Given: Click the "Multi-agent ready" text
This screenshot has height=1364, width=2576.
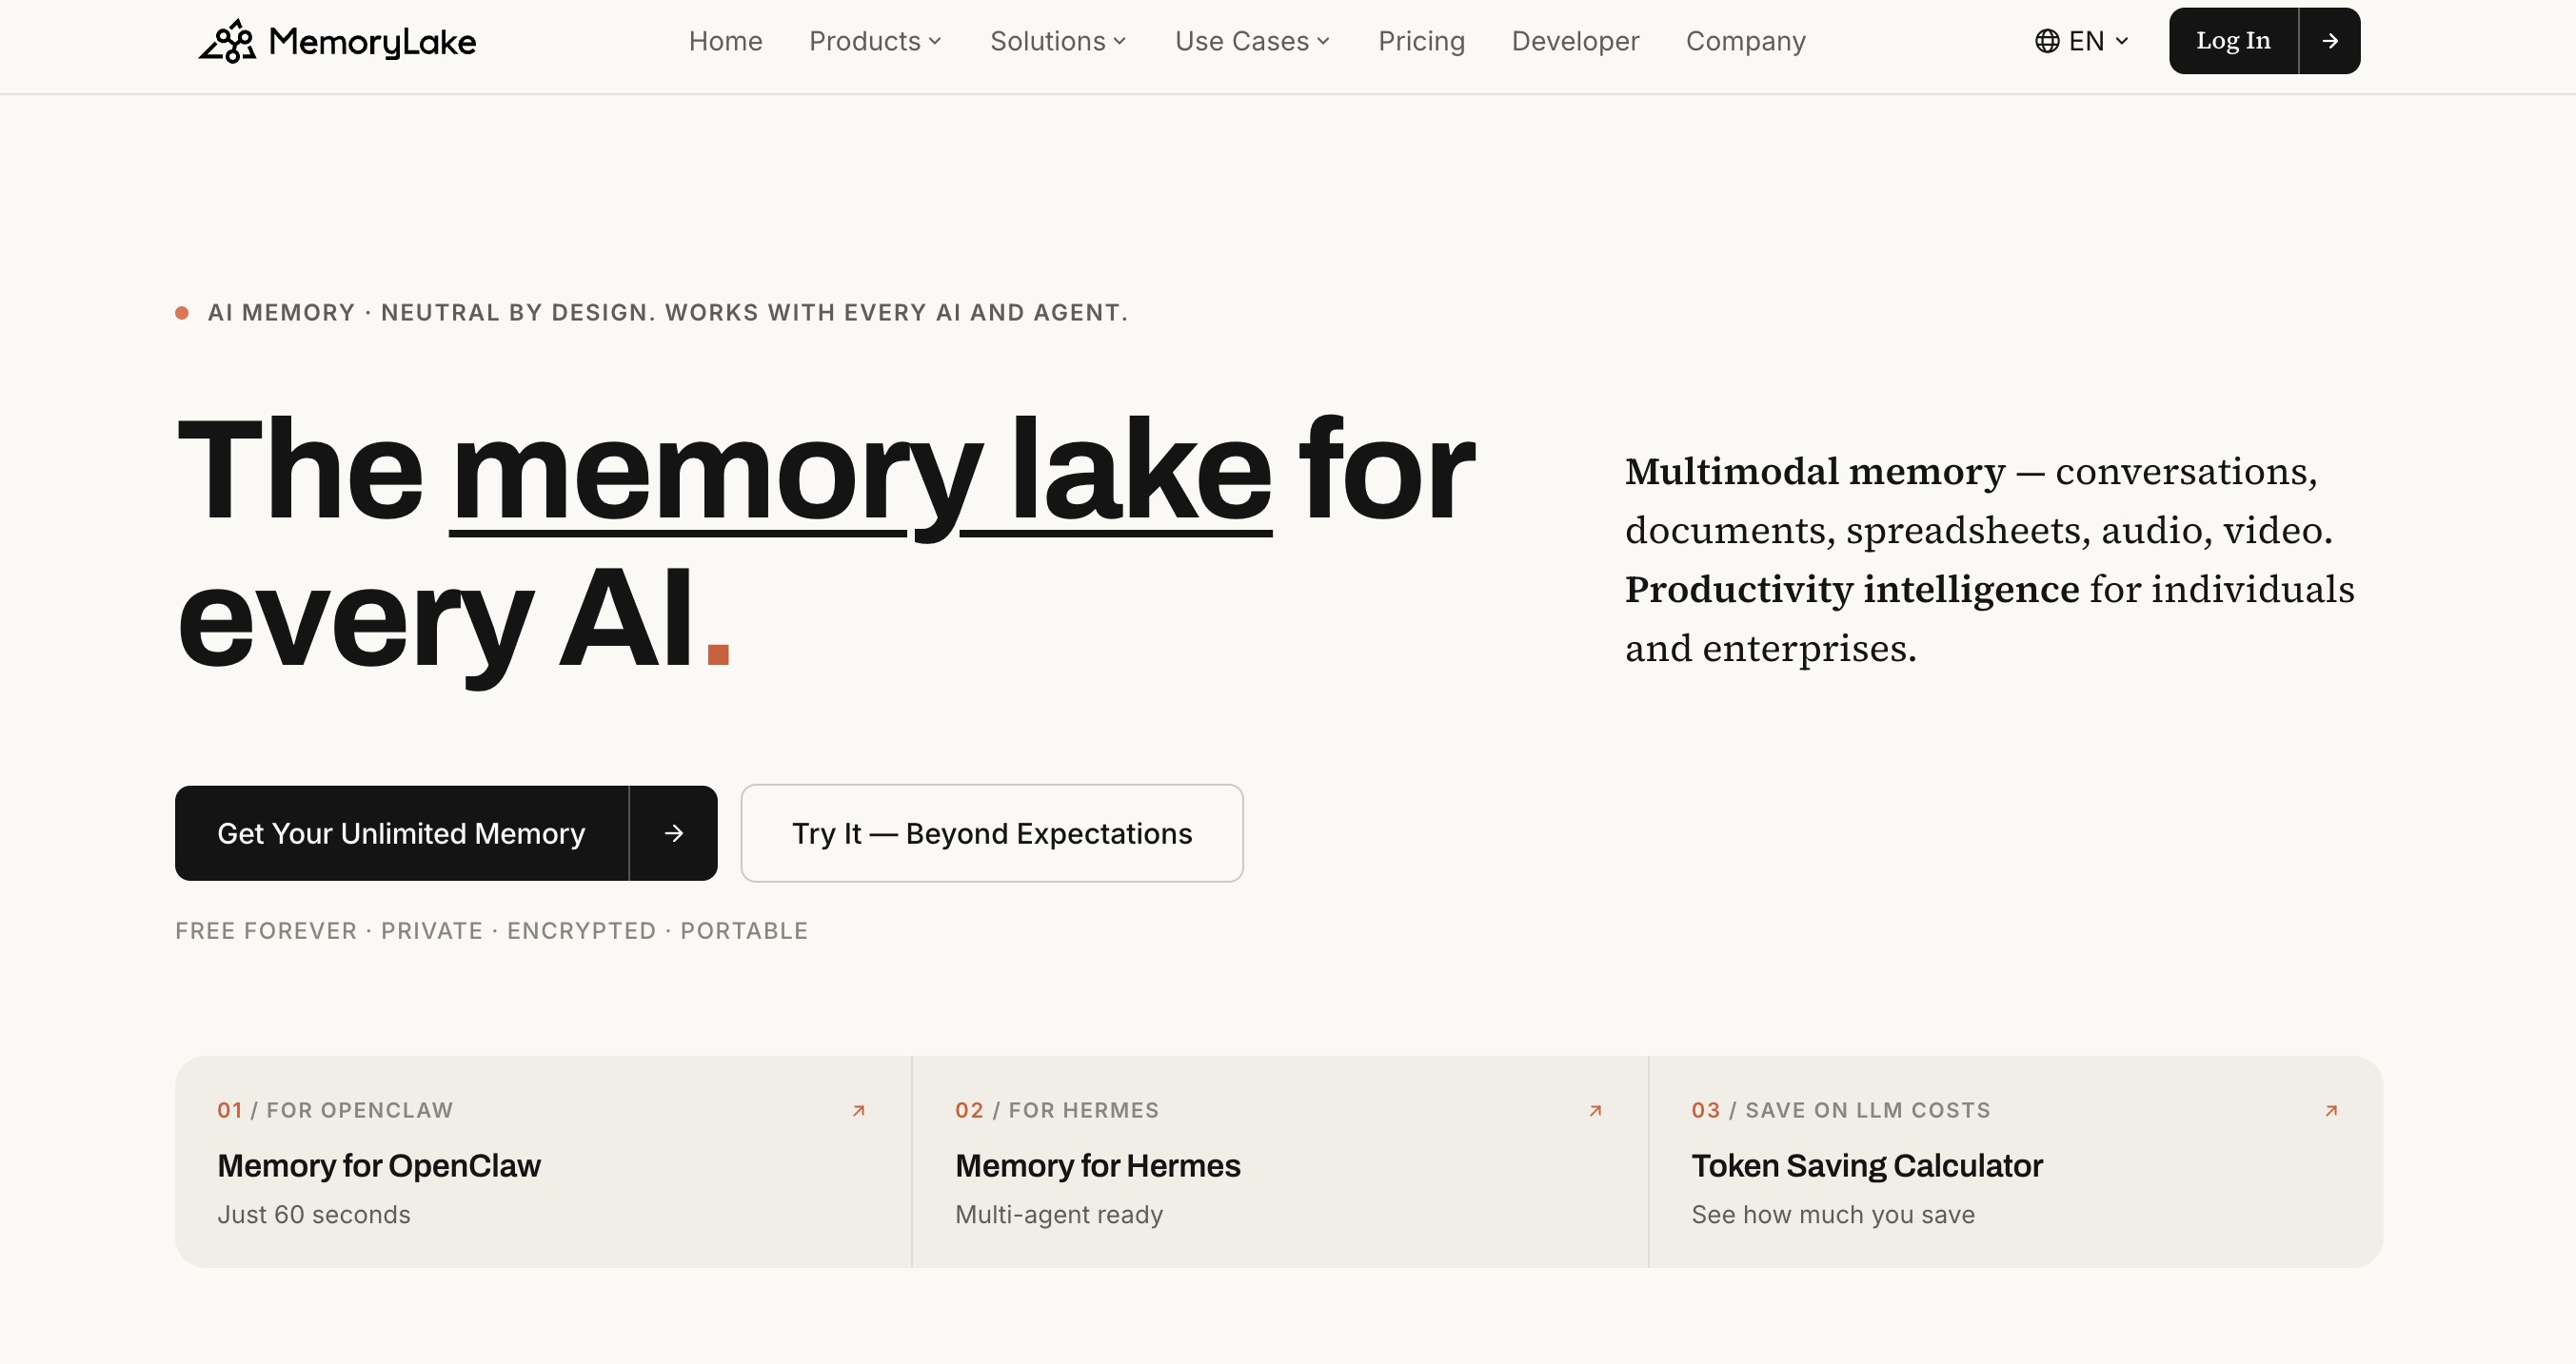Looking at the screenshot, I should tap(1059, 1214).
